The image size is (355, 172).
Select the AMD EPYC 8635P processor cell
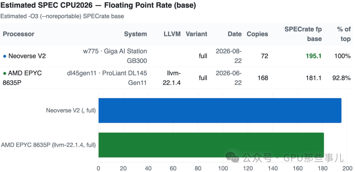22,78
